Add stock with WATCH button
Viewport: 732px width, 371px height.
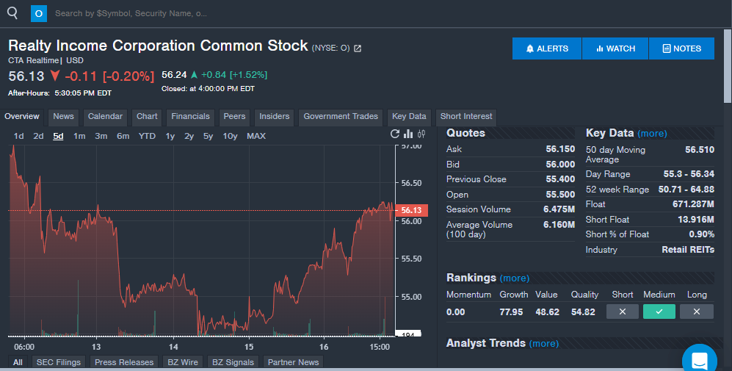(615, 48)
